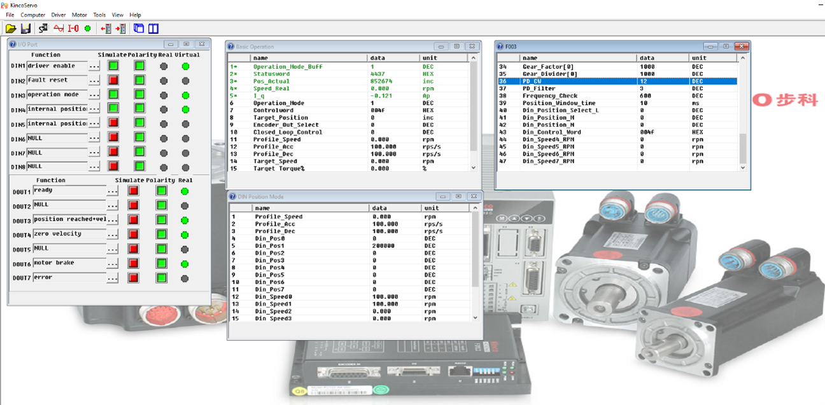The image size is (825, 405).
Task: Click the Open file folder icon
Action: tap(11, 29)
